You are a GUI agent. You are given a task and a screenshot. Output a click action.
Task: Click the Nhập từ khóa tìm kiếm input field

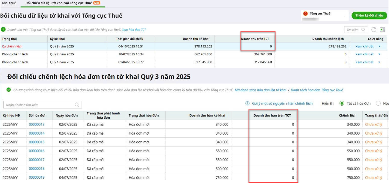pos(39,105)
